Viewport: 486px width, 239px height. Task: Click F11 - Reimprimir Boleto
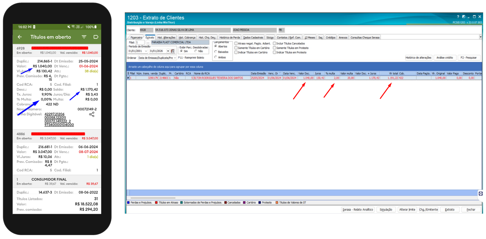(x=191, y=58)
